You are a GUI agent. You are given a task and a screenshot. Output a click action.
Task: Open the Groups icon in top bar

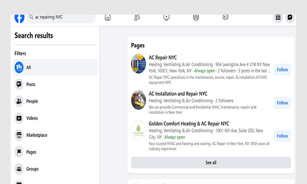tap(196, 18)
